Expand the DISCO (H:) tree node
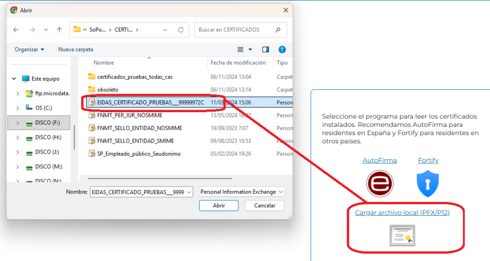Viewport: 490px width, 261px height. pos(18,137)
